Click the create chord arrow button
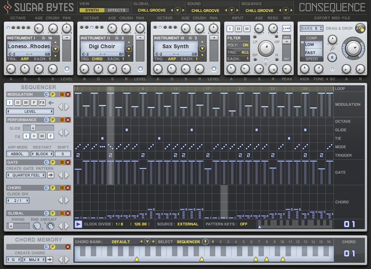The height and width of the screenshot is (269, 371). point(49,260)
